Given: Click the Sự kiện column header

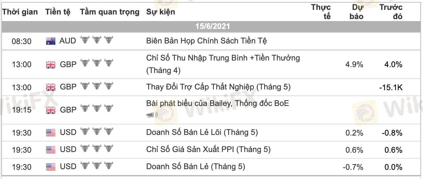Looking at the screenshot, I should 161,12.
